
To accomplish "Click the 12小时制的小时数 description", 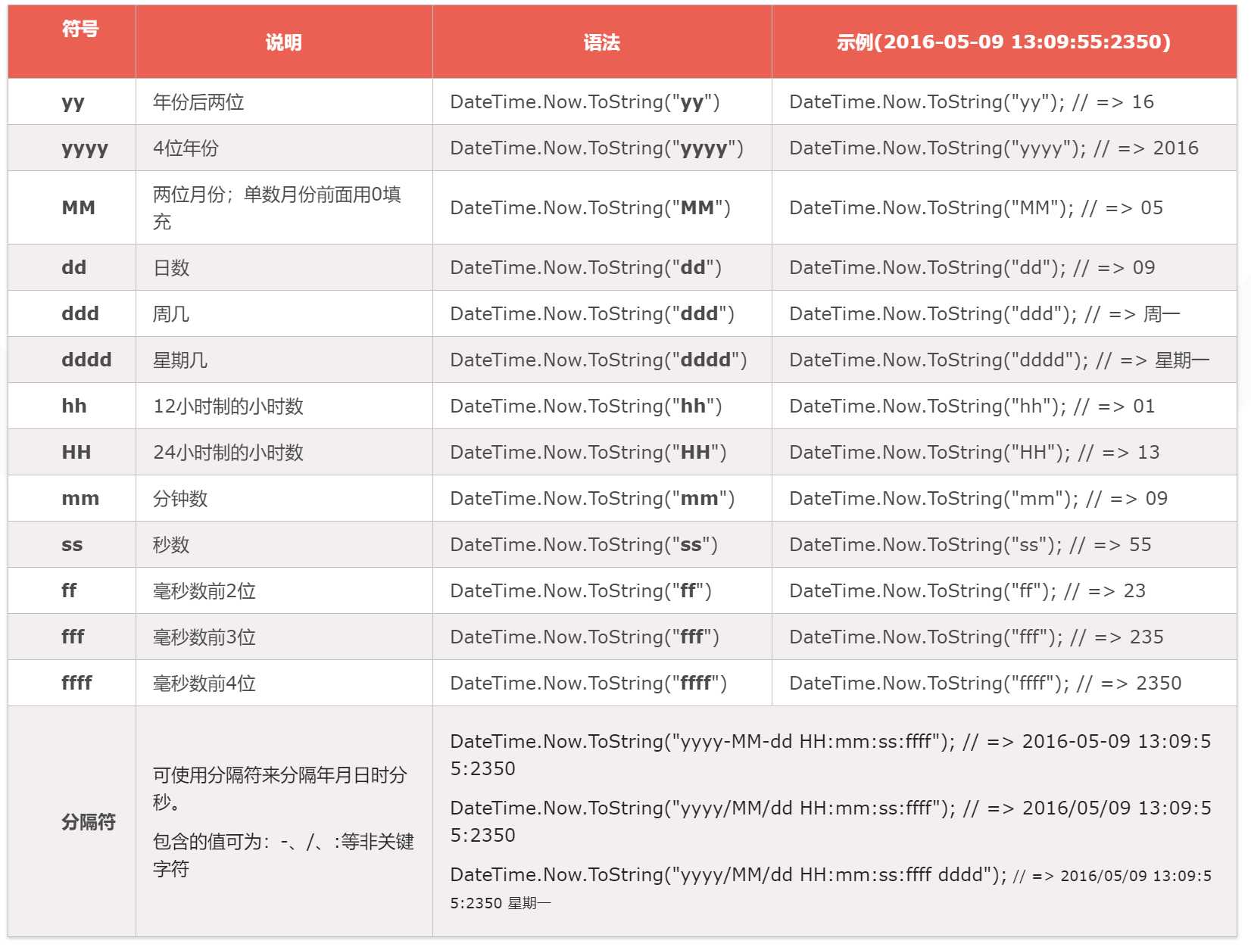I will pos(228,406).
